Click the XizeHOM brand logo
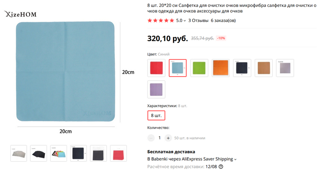The image size is (319, 170). (x=21, y=15)
